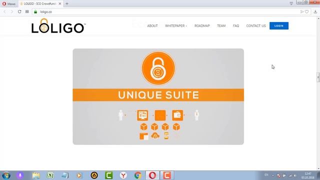Click the send-to-flow arrow icon
This screenshot has height=180, width=320.
click(x=302, y=12)
